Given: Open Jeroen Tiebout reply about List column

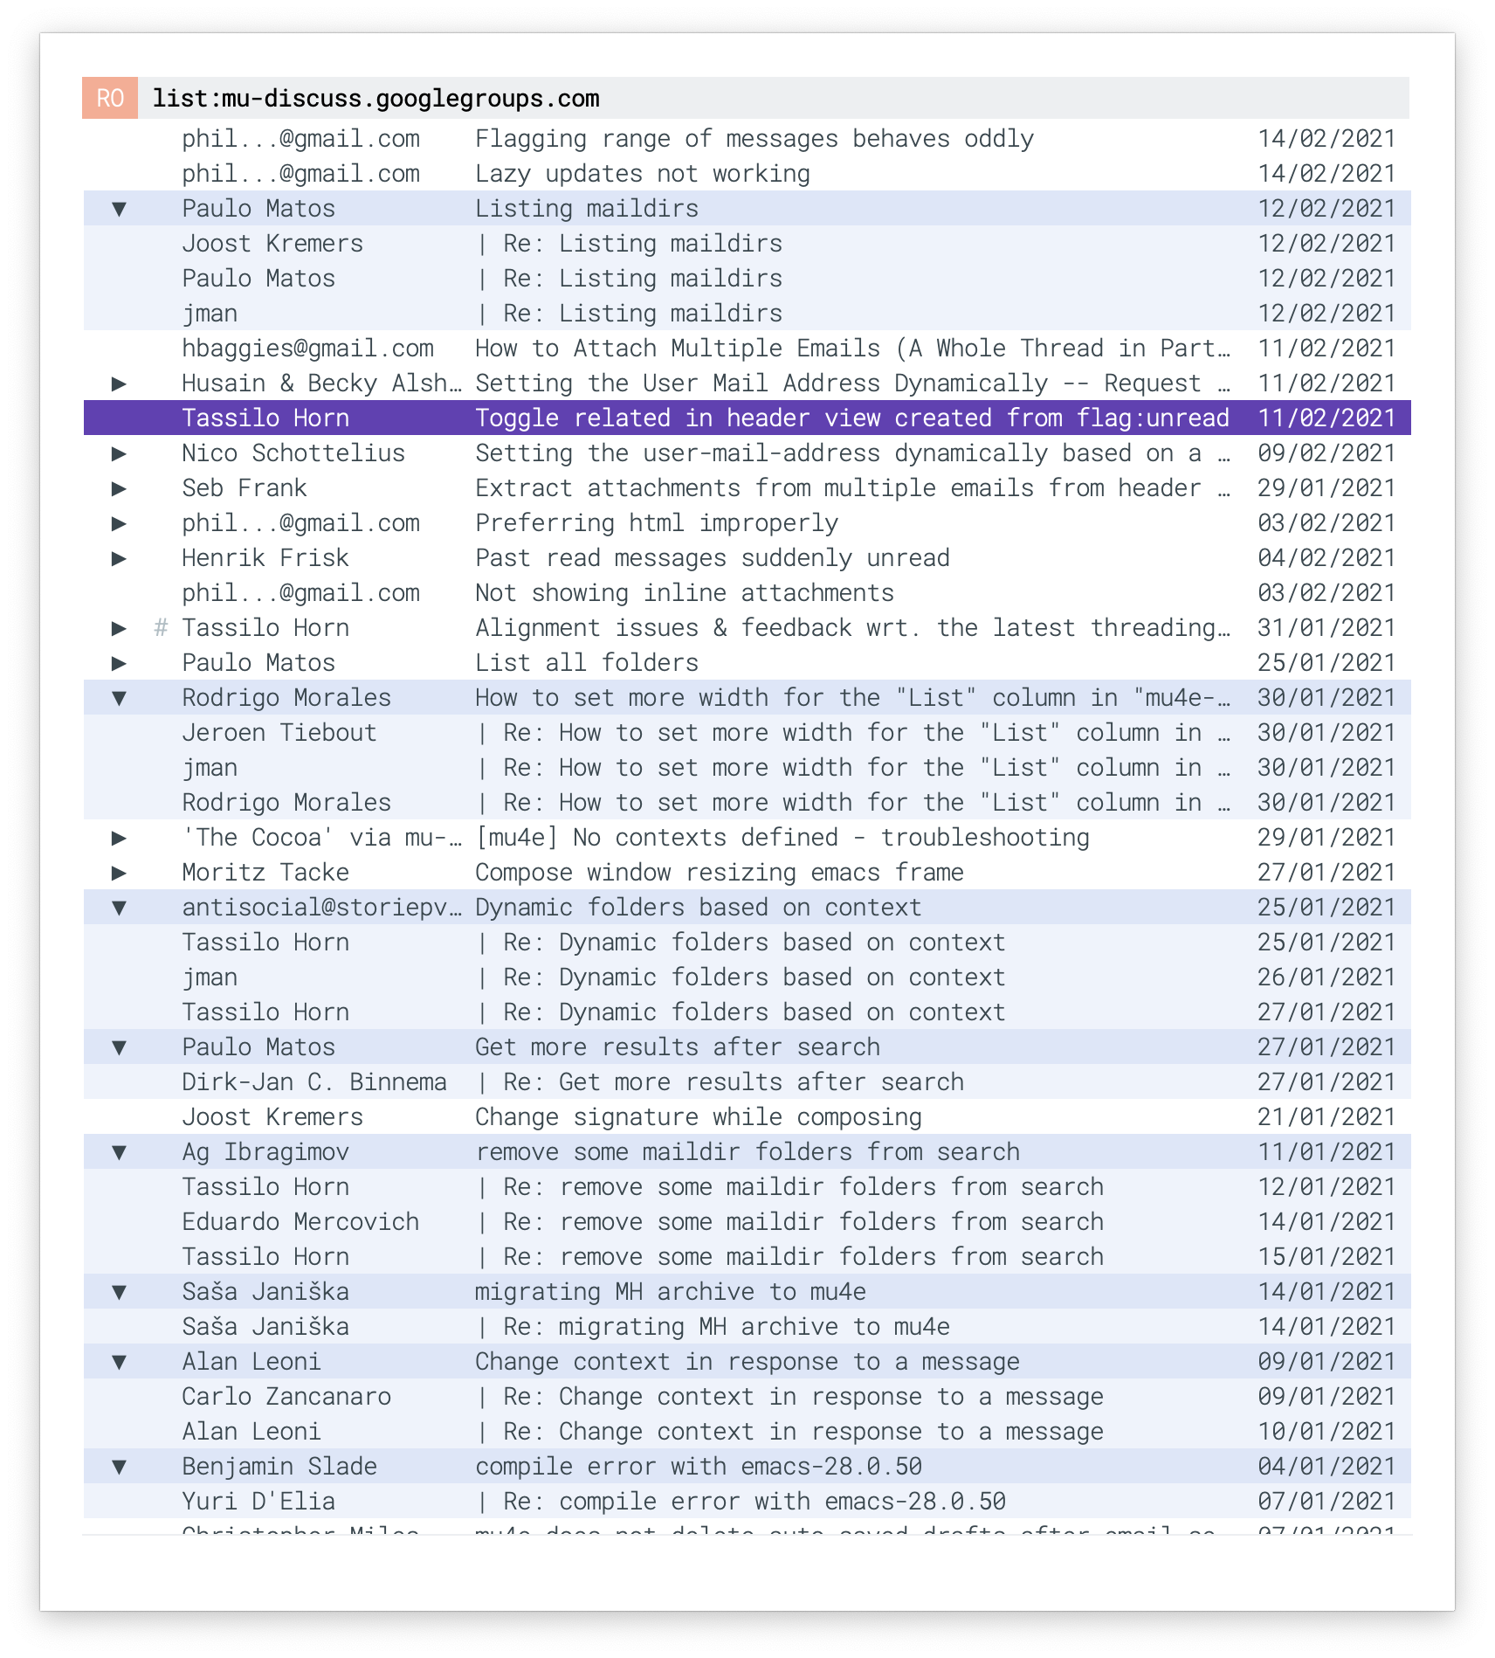Looking at the screenshot, I should click(x=747, y=733).
